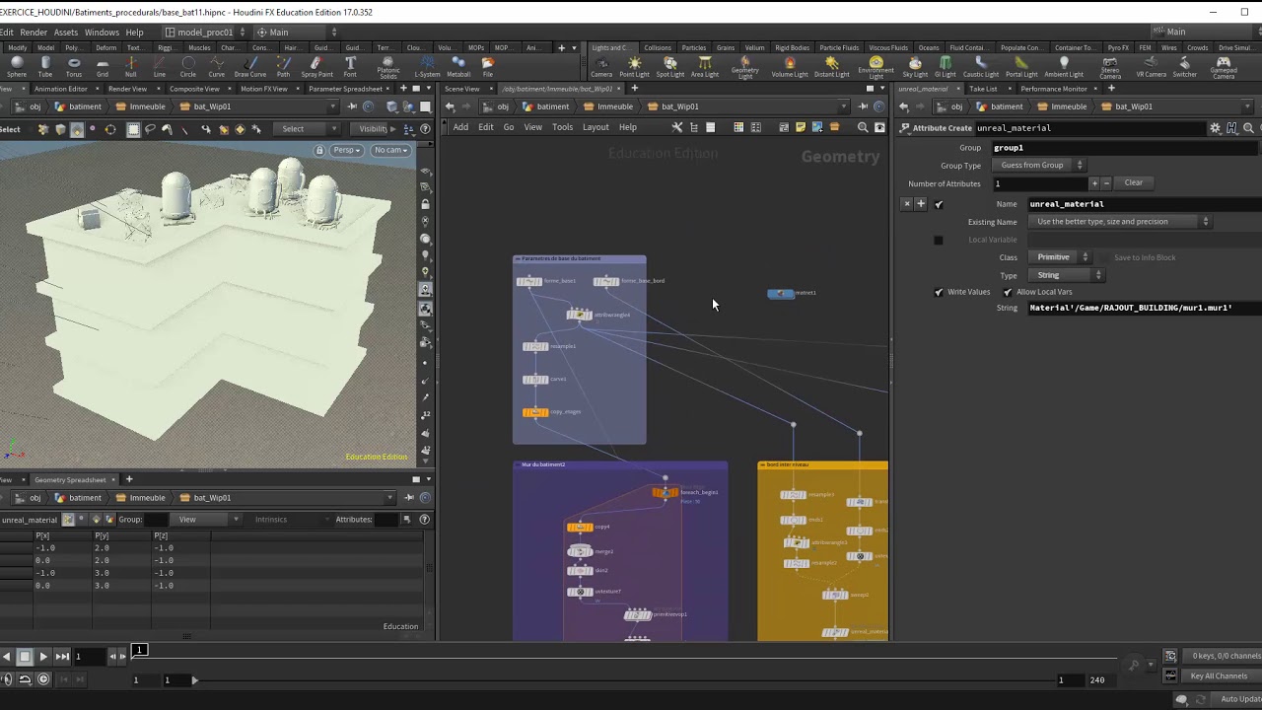Click the String value input field
This screenshot has height=710, width=1262.
[1144, 308]
